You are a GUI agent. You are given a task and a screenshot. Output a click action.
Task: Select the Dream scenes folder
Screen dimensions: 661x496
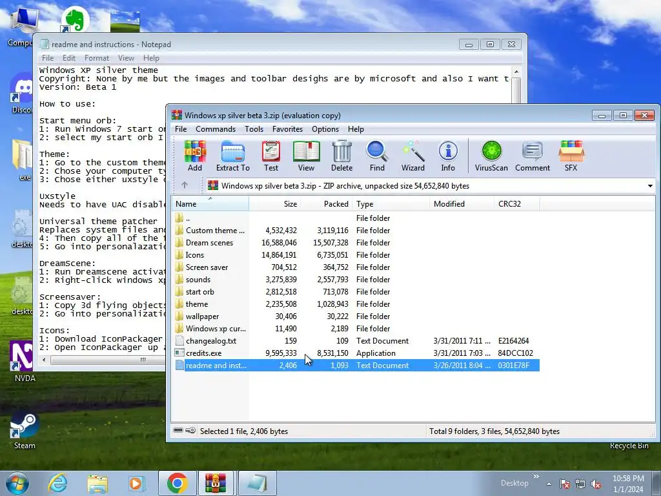point(356,243)
